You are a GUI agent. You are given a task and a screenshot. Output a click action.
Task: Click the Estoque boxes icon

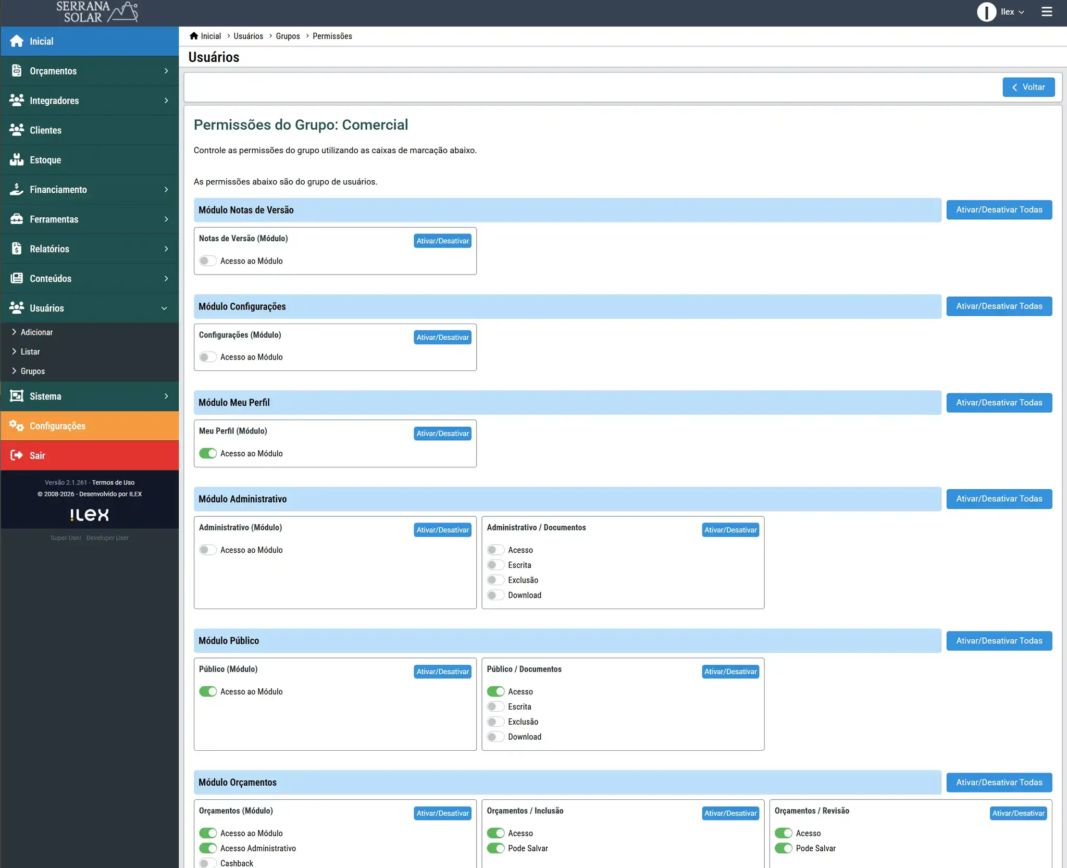(17, 160)
